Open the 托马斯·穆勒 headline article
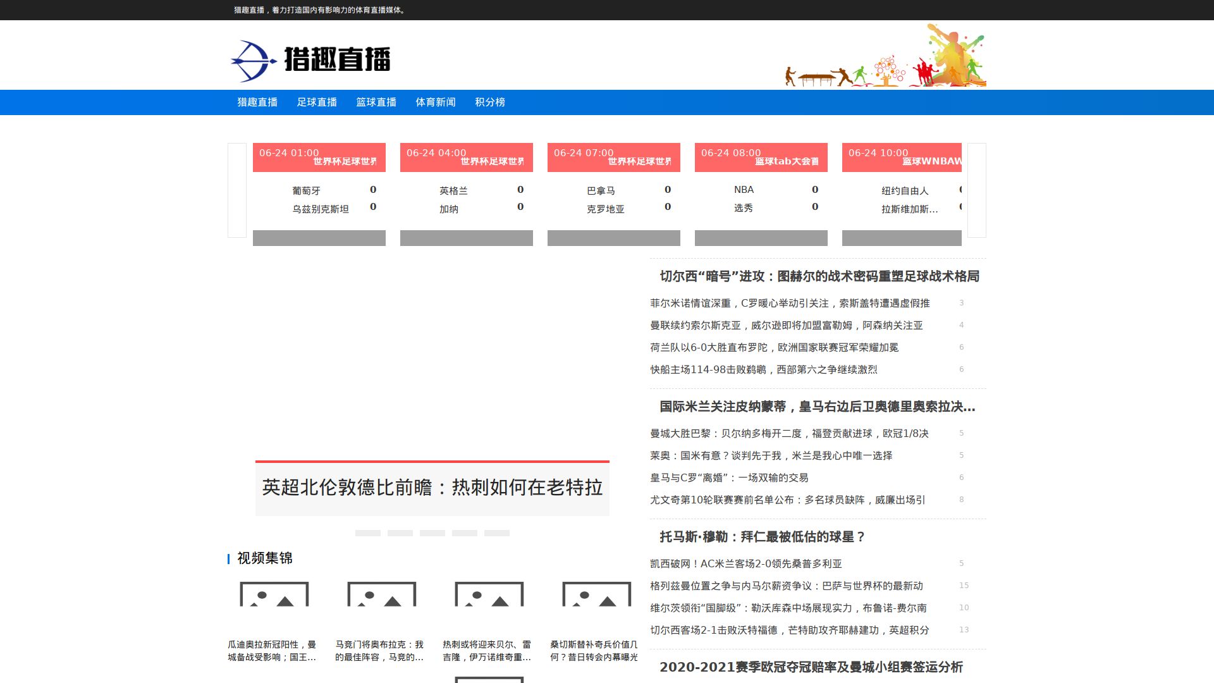The height and width of the screenshot is (683, 1214). (x=762, y=537)
